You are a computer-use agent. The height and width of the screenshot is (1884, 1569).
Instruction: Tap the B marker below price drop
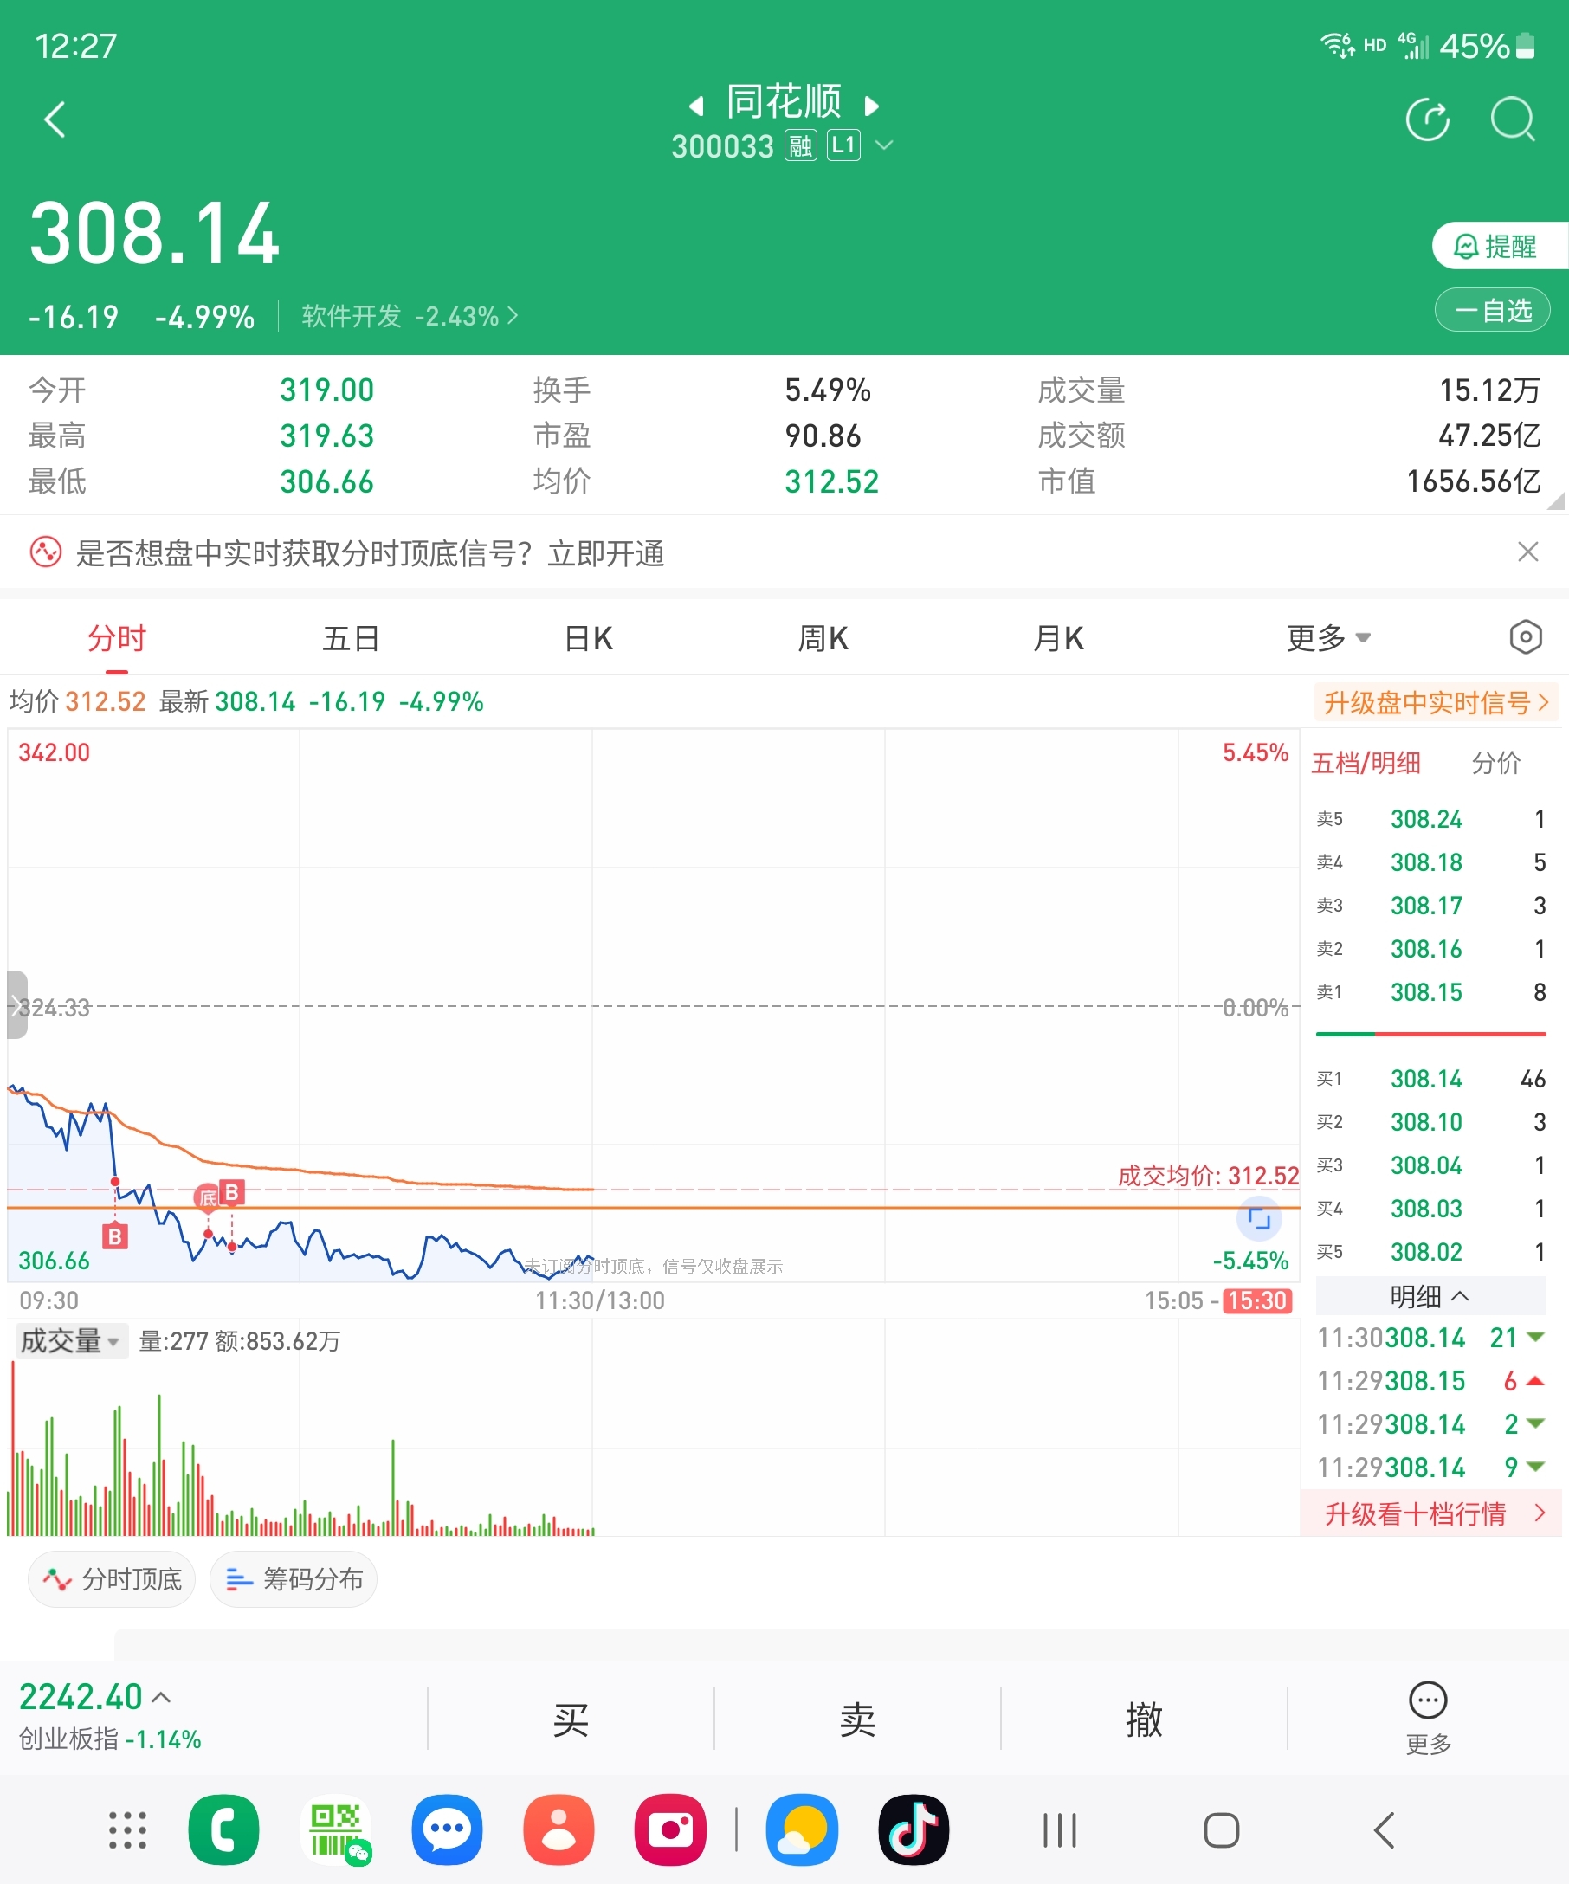(x=115, y=1236)
